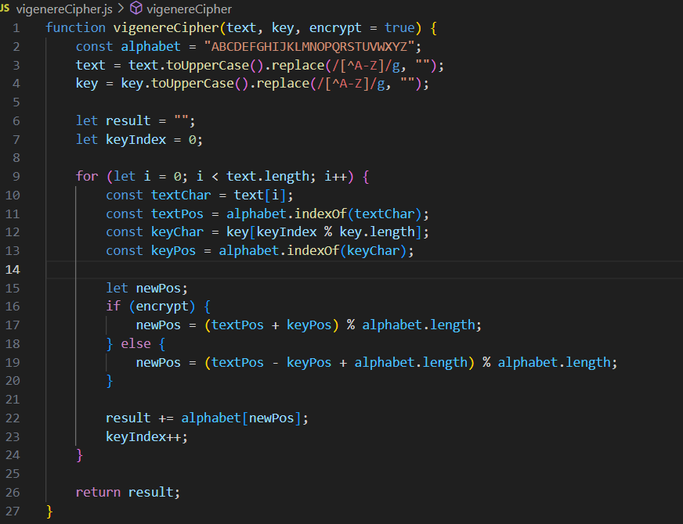Click the breadcrumb chevron separator
Screen dimensions: 683x524
[121, 9]
